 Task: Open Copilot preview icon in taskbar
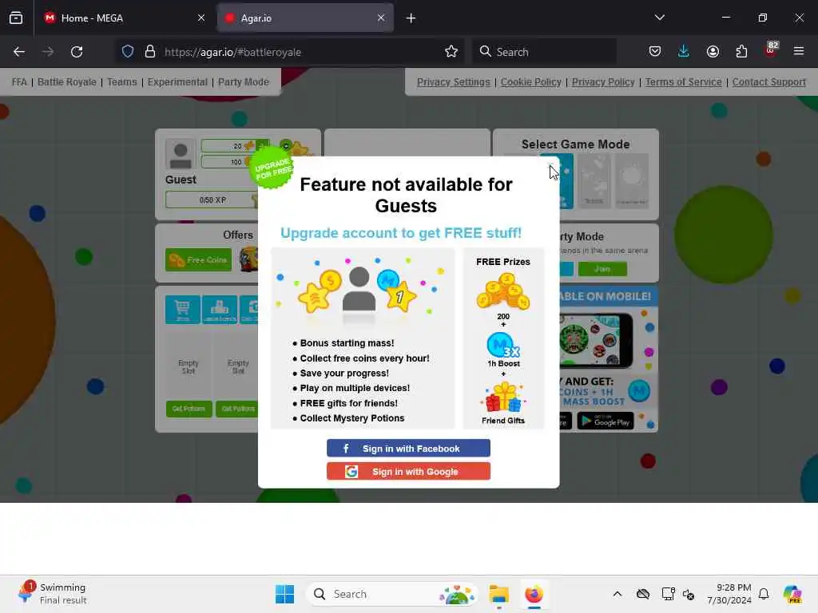pos(792,594)
